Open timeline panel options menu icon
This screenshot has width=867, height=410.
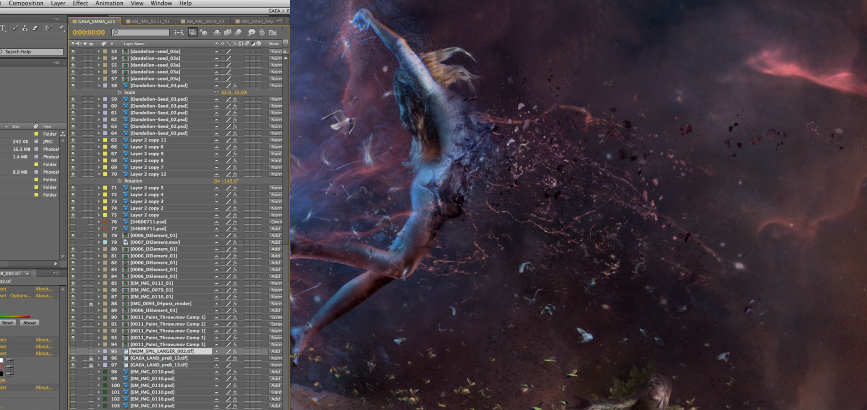click(279, 21)
